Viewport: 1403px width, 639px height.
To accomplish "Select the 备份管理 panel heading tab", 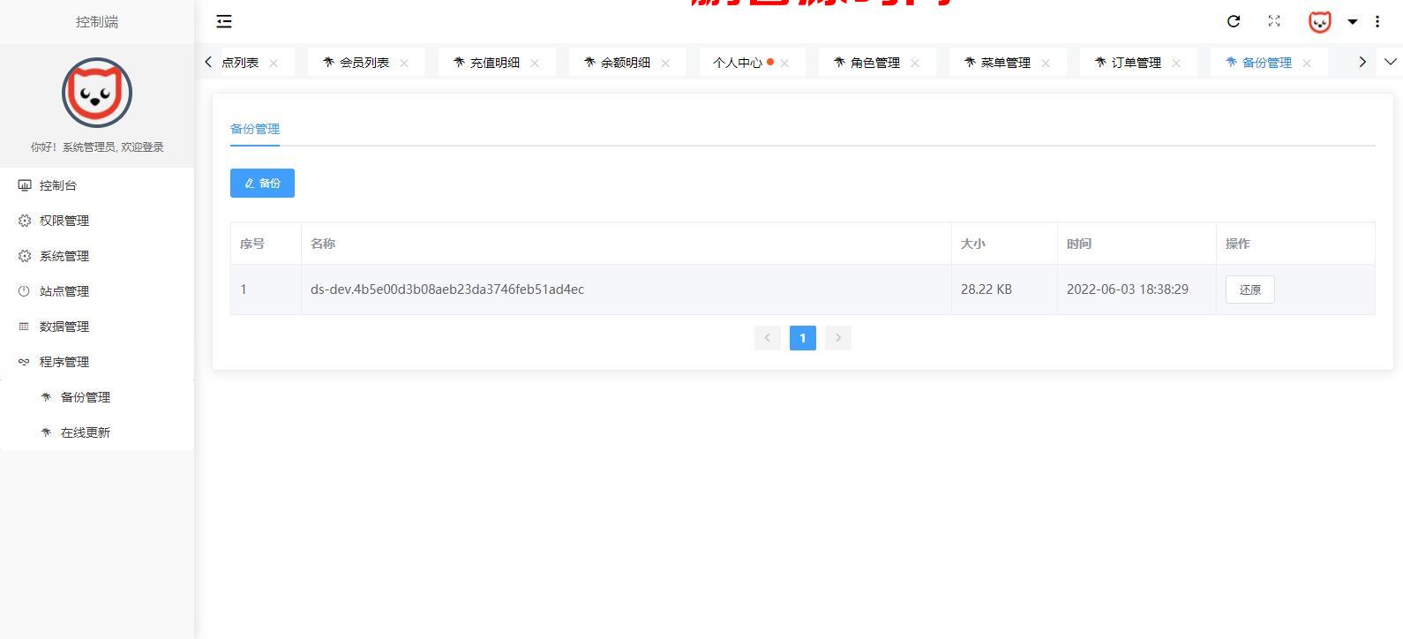I will click(255, 129).
